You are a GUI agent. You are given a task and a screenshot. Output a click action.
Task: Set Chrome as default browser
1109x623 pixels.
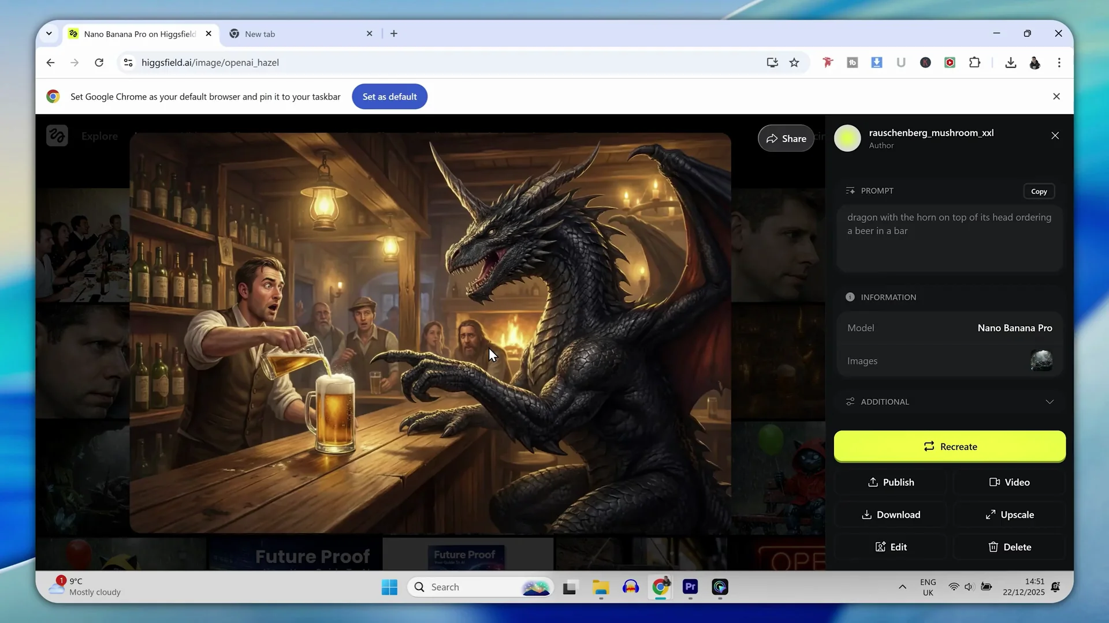(x=389, y=96)
